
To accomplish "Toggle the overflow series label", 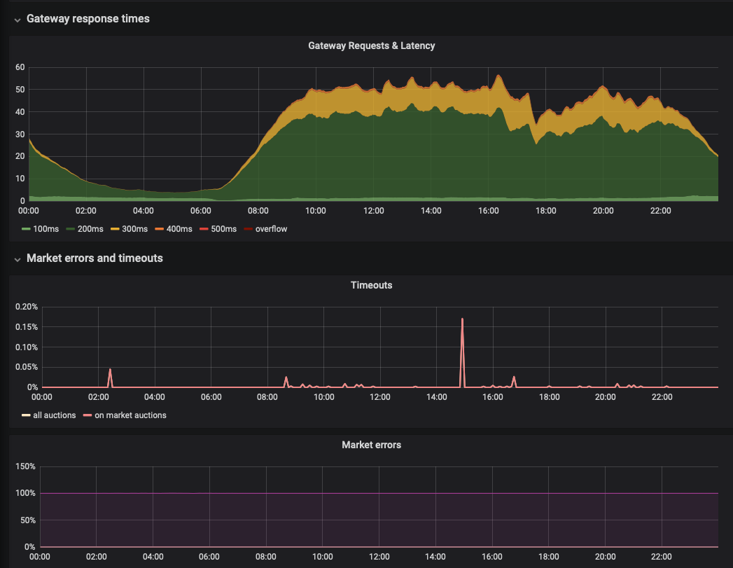I will (271, 229).
